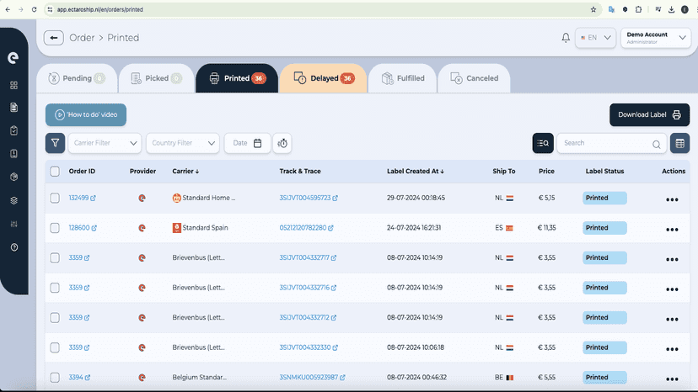The image size is (698, 392).
Task: Click the help question mark sidebar icon
Action: pyautogui.click(x=13, y=247)
